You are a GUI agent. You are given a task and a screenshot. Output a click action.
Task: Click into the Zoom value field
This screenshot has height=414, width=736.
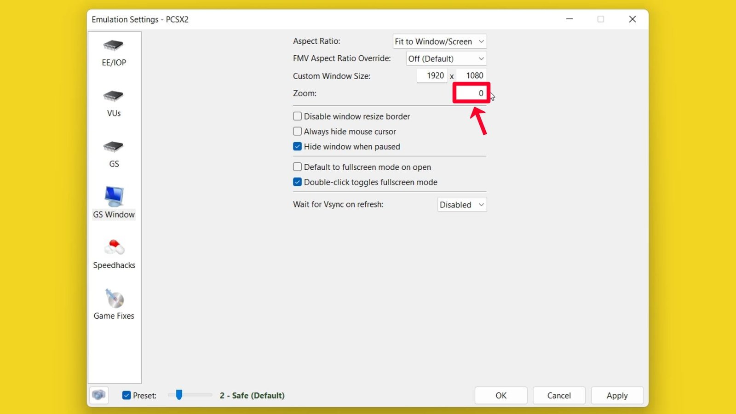(x=471, y=93)
